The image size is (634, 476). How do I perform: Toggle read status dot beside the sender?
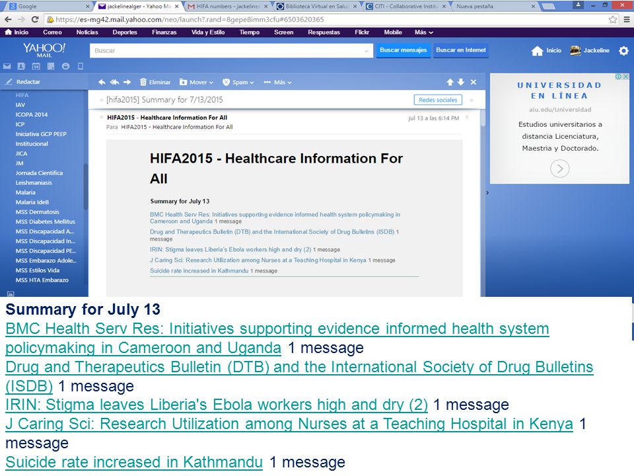101,118
